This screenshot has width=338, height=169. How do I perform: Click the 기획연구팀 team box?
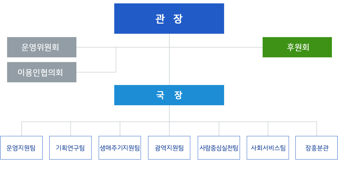[x=70, y=148]
